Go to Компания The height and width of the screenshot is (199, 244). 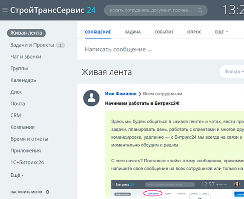[23, 127]
